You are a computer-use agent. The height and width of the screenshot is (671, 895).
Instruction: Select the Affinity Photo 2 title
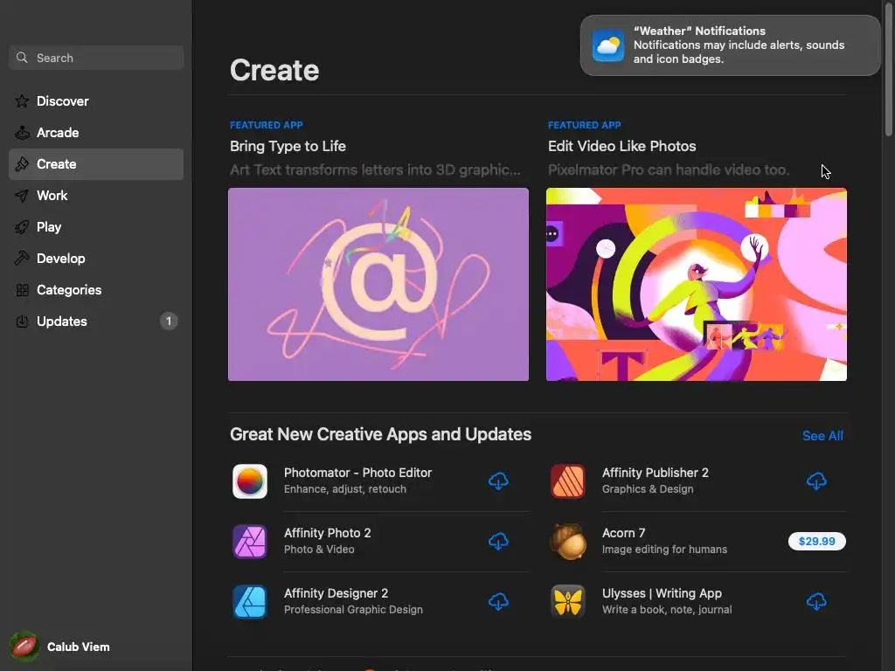coord(328,533)
